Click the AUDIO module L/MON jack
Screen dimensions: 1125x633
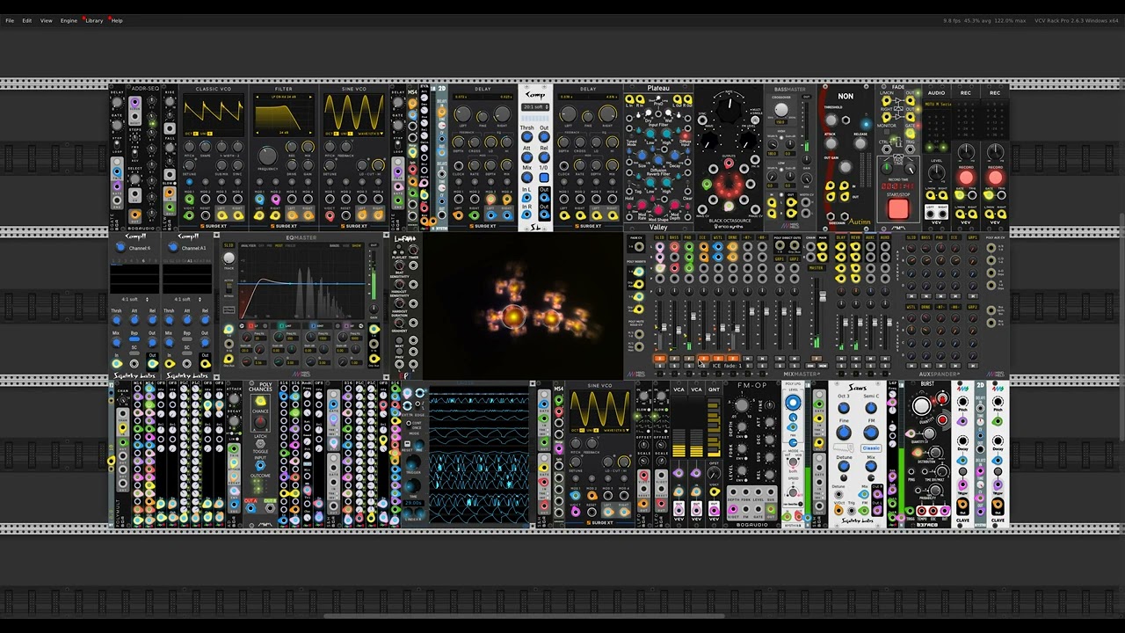(930, 196)
